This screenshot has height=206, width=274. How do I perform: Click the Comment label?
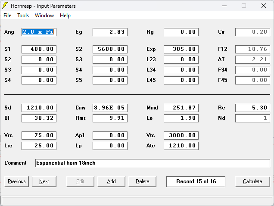coord(16,163)
